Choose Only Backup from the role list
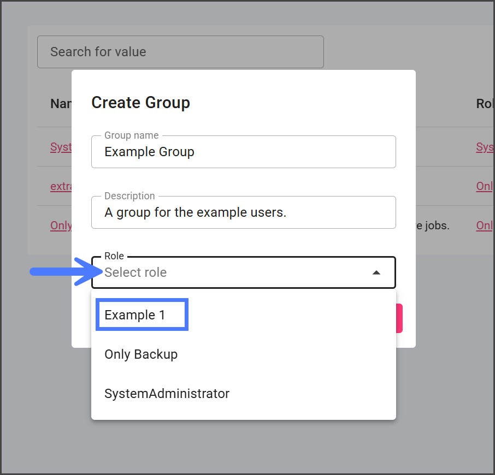Image resolution: width=495 pixels, height=475 pixels. [141, 354]
